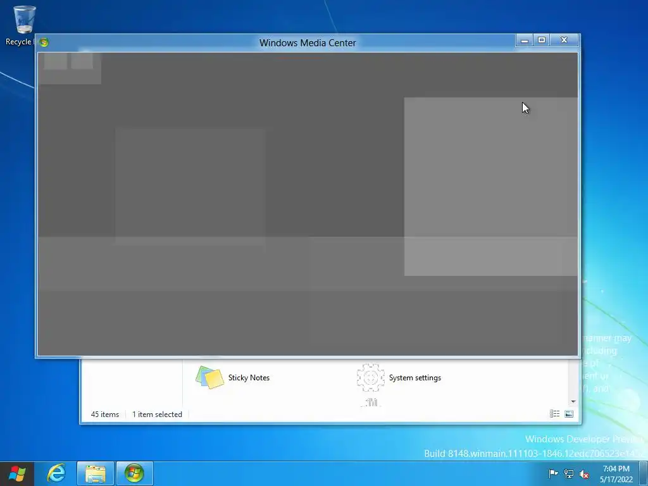Switch Explorer to large icons view
Image resolution: width=648 pixels, height=486 pixels.
tap(569, 414)
